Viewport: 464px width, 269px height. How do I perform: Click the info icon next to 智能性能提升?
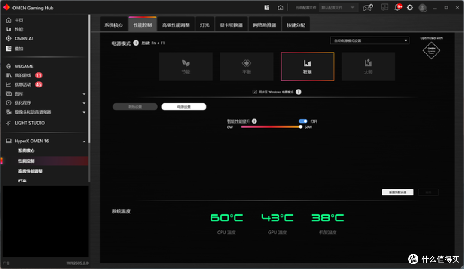tap(254, 121)
